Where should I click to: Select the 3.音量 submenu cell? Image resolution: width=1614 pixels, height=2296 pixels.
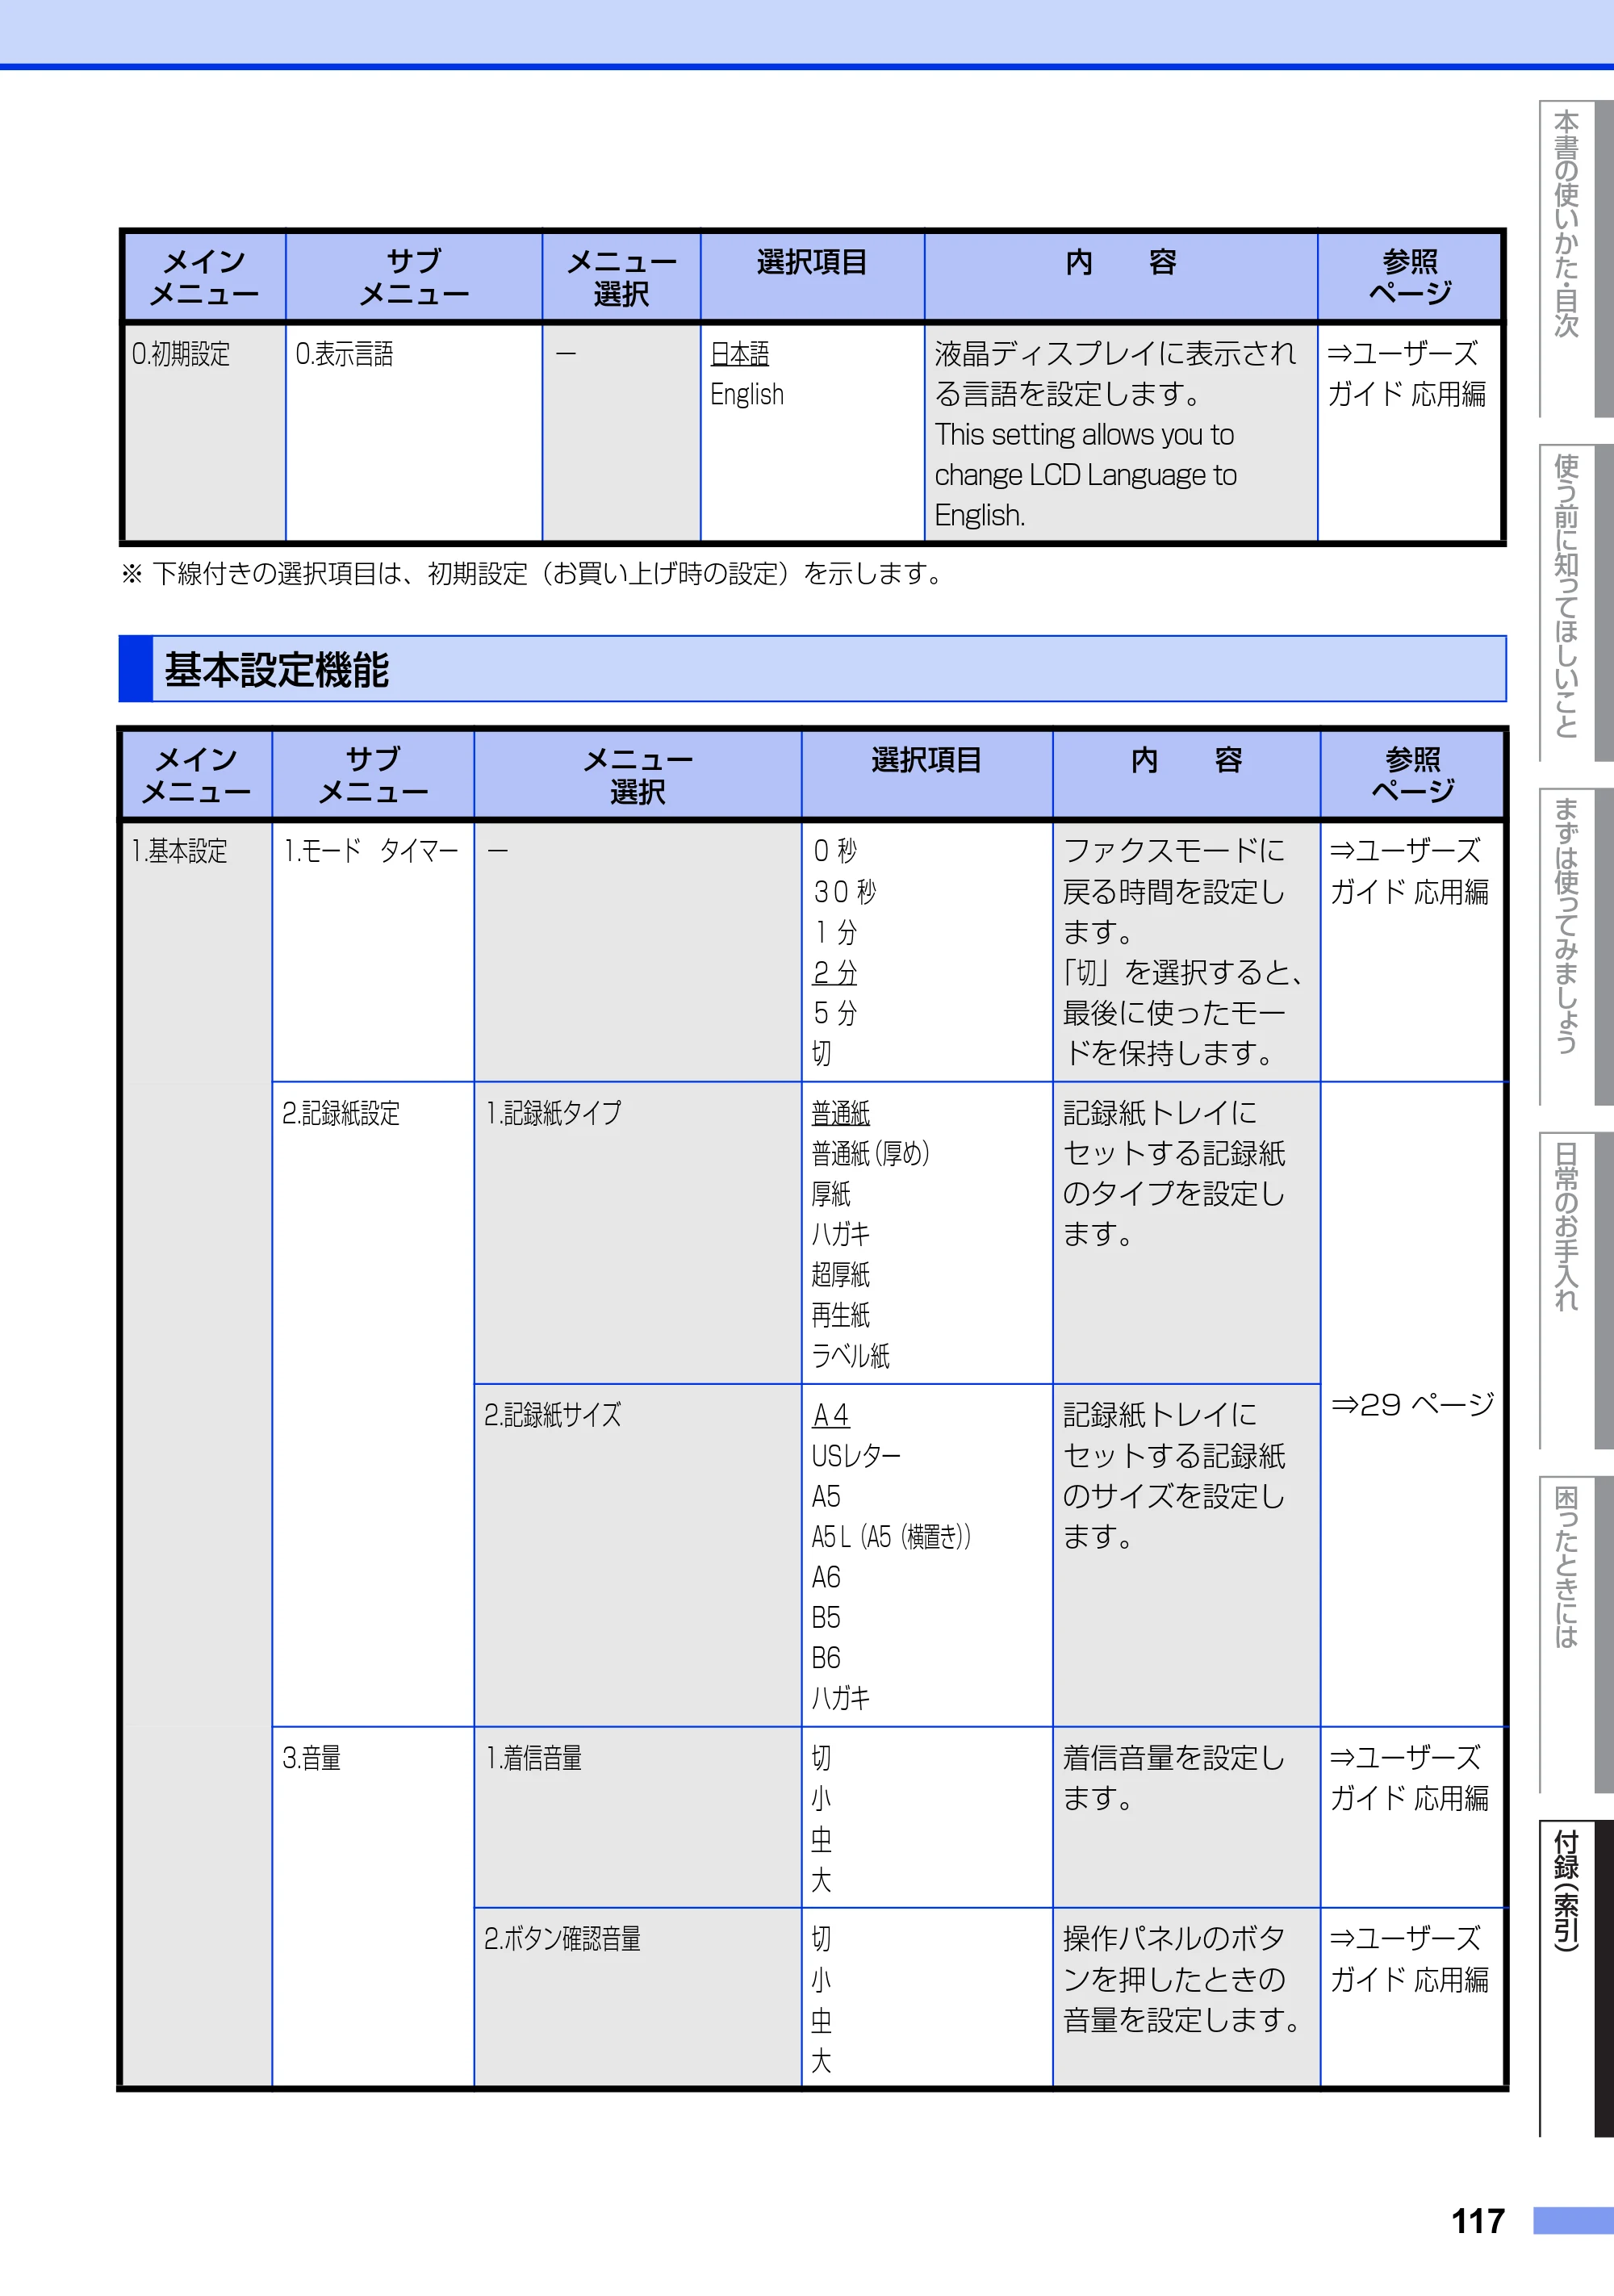[x=373, y=1906]
